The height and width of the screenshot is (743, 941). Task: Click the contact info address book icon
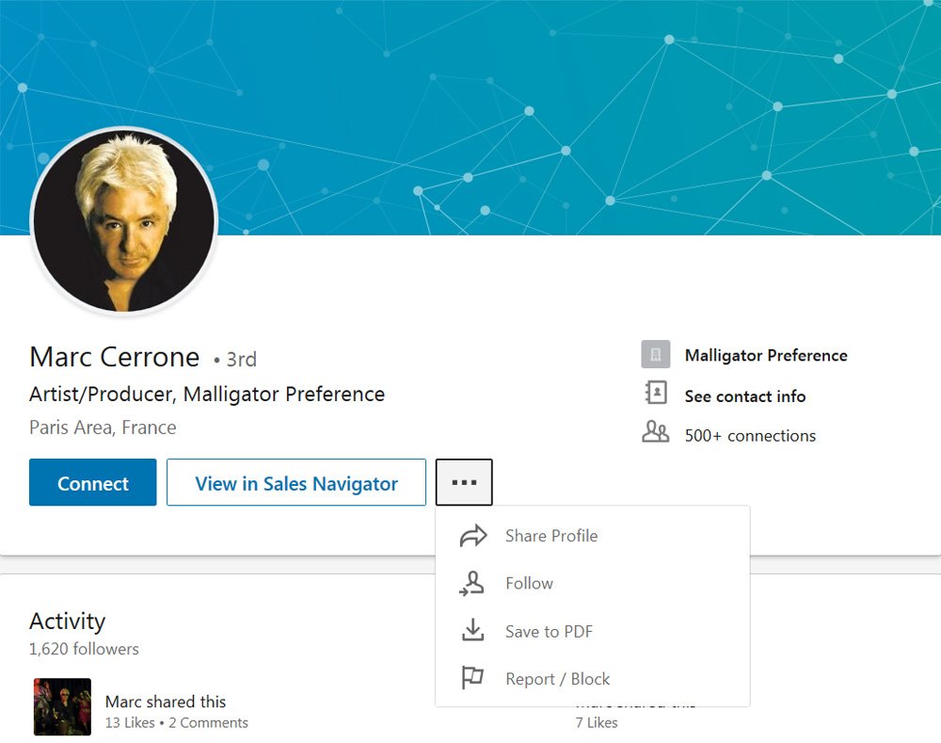point(656,393)
